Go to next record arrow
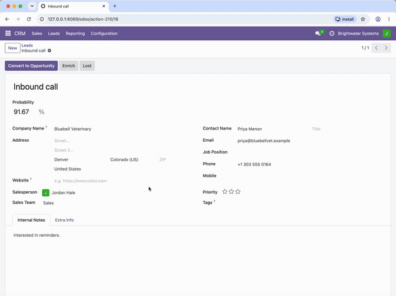Image resolution: width=396 pixels, height=296 pixels. (386, 48)
